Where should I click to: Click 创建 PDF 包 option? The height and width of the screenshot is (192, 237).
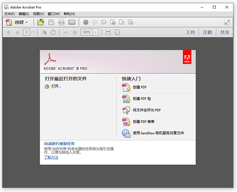click(x=142, y=99)
